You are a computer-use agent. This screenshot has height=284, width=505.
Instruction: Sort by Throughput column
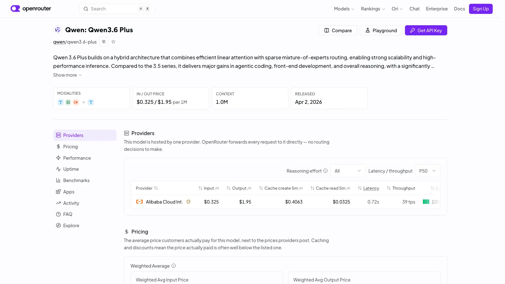pyautogui.click(x=401, y=188)
